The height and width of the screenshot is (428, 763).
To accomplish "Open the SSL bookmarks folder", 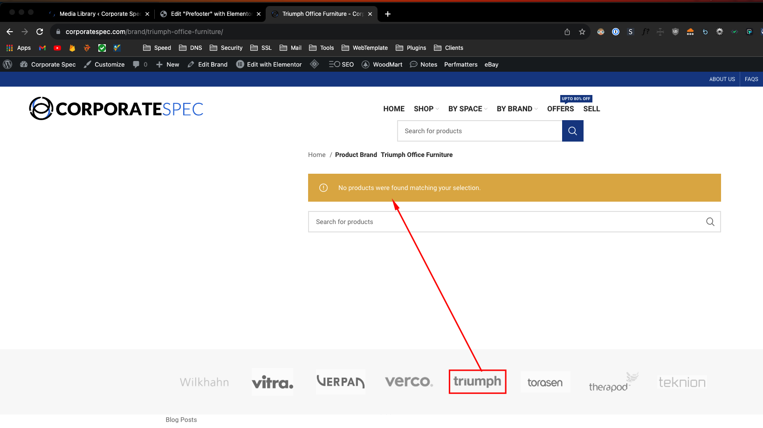I will point(261,48).
